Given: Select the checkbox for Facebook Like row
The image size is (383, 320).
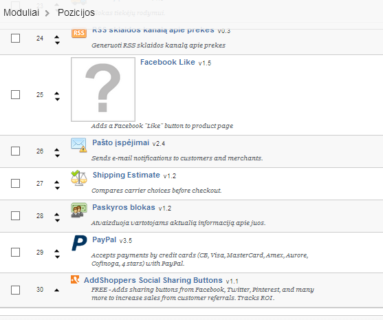Looking at the screenshot, I should coord(15,94).
